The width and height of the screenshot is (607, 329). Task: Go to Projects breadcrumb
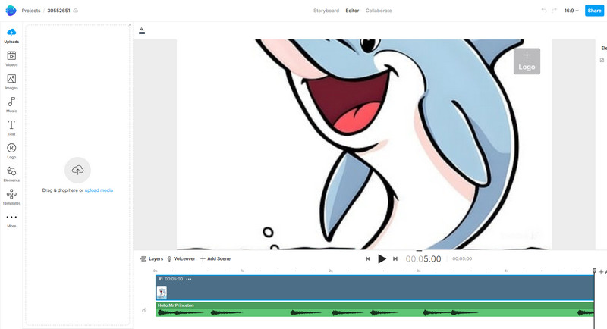31,11
